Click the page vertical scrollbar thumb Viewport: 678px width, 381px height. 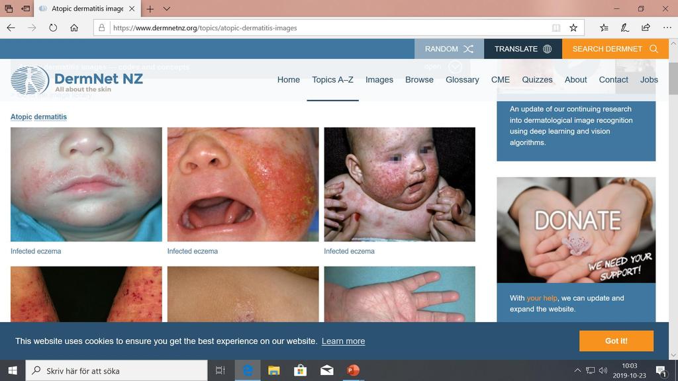pos(673,78)
